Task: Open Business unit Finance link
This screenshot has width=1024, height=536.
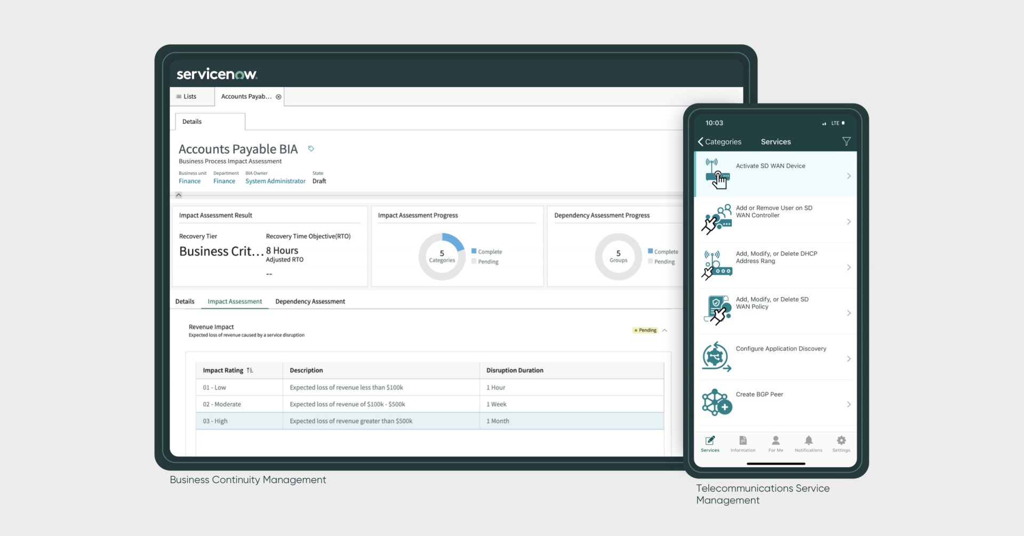Action: click(x=189, y=181)
